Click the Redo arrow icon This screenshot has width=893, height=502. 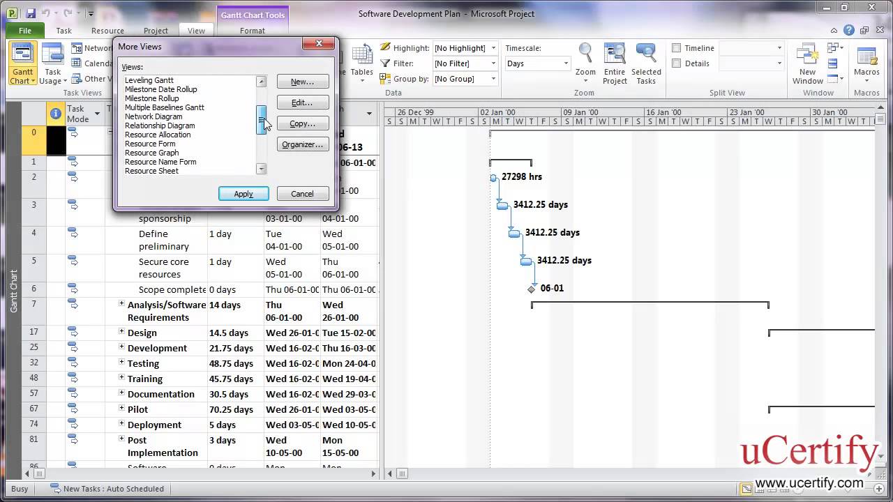coord(68,13)
